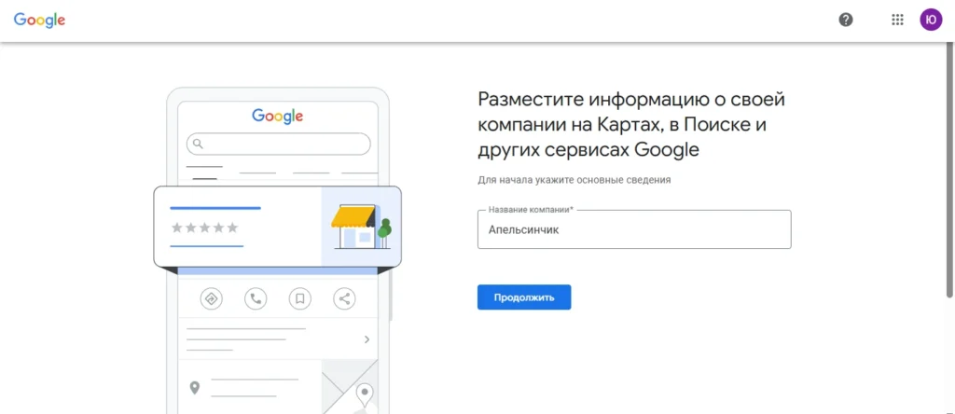Click the right chevron in phone illustration
This screenshot has width=955, height=414.
point(367,339)
